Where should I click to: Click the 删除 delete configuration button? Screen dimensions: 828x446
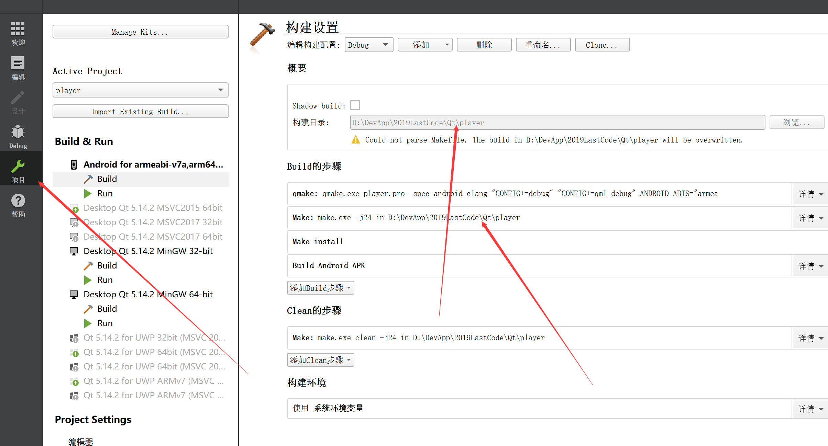(x=484, y=45)
